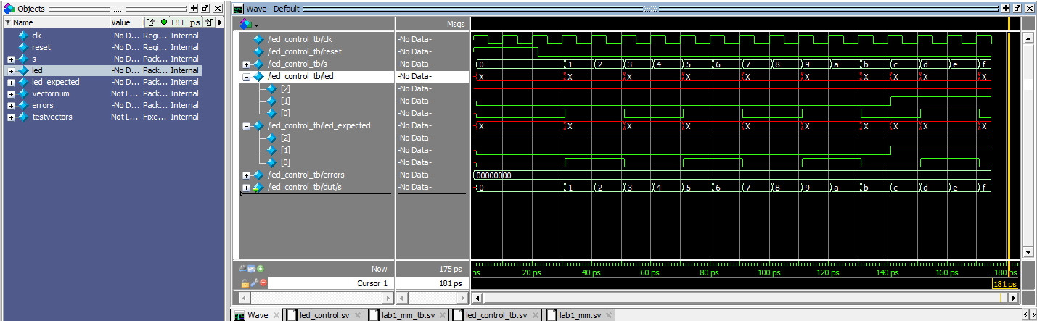Expand the s signal in Objects
Image resolution: width=1037 pixels, height=321 pixels.
11,59
